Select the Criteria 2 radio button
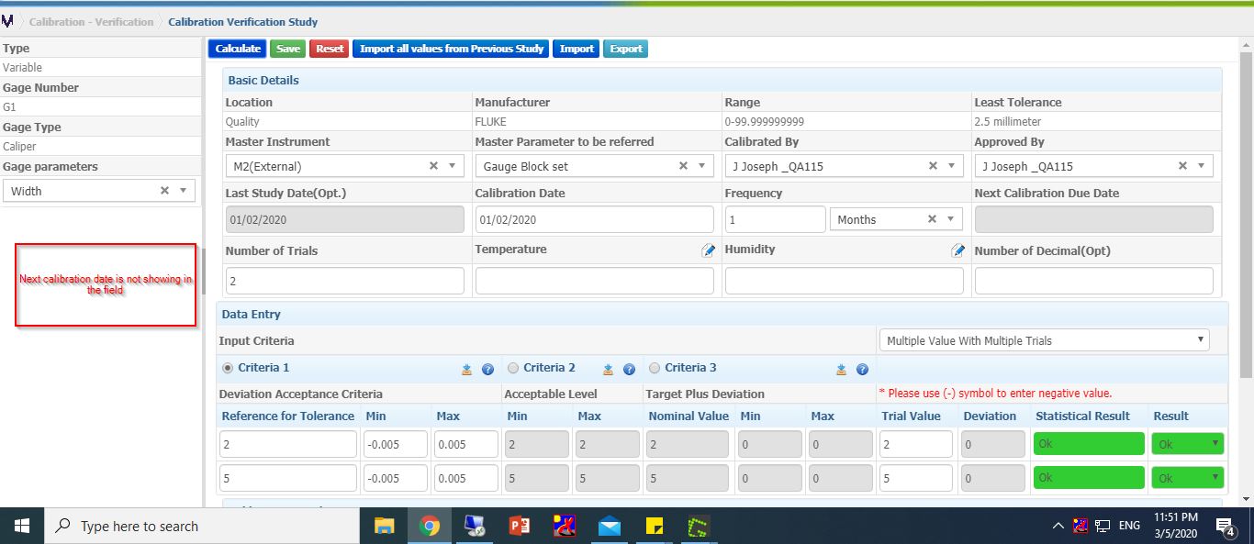 pos(513,368)
